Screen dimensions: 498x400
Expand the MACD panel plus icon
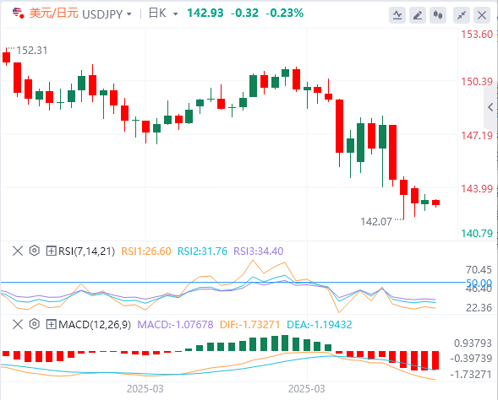(x=51, y=324)
